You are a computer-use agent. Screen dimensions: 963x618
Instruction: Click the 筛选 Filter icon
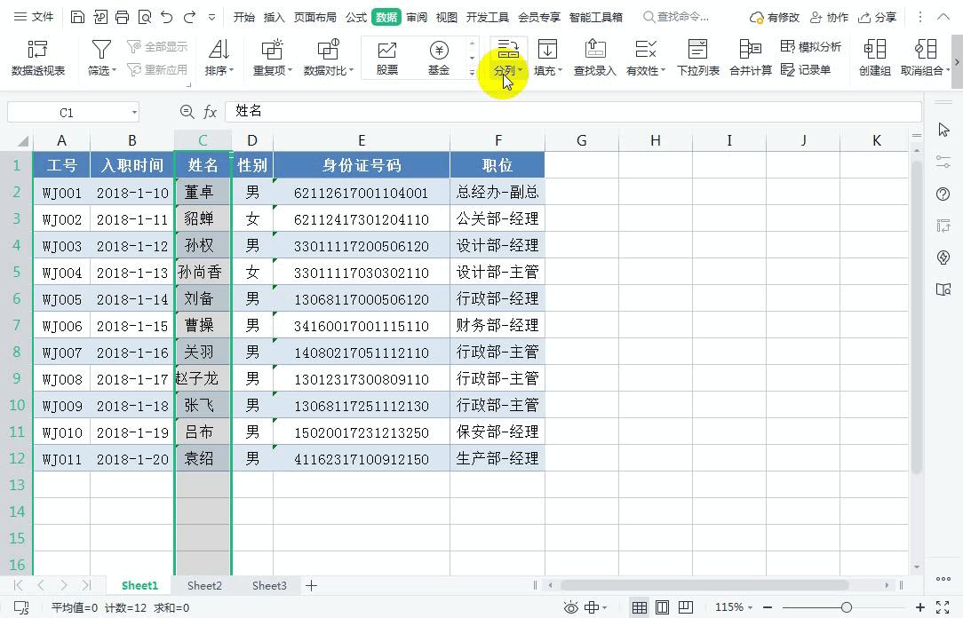[x=100, y=49]
